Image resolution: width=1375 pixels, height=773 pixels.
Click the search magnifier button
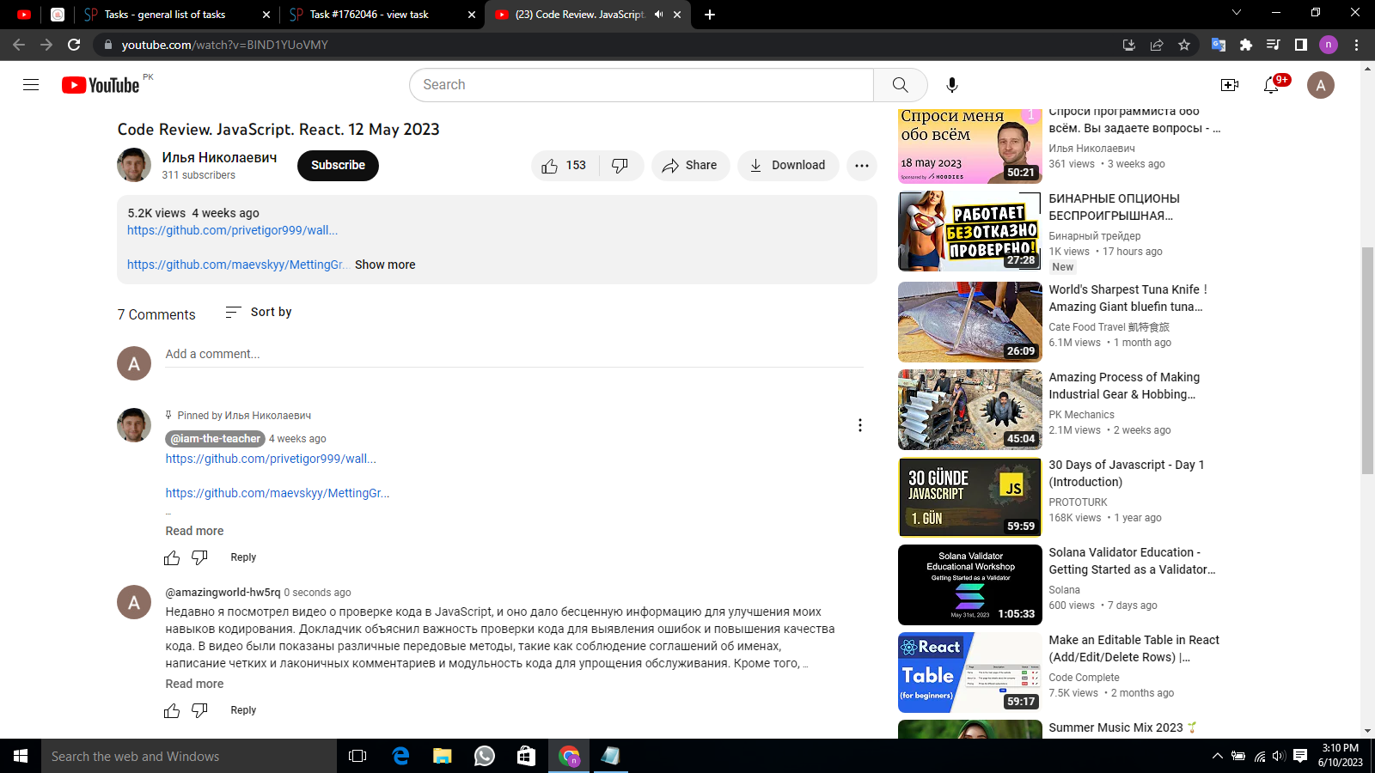(900, 85)
